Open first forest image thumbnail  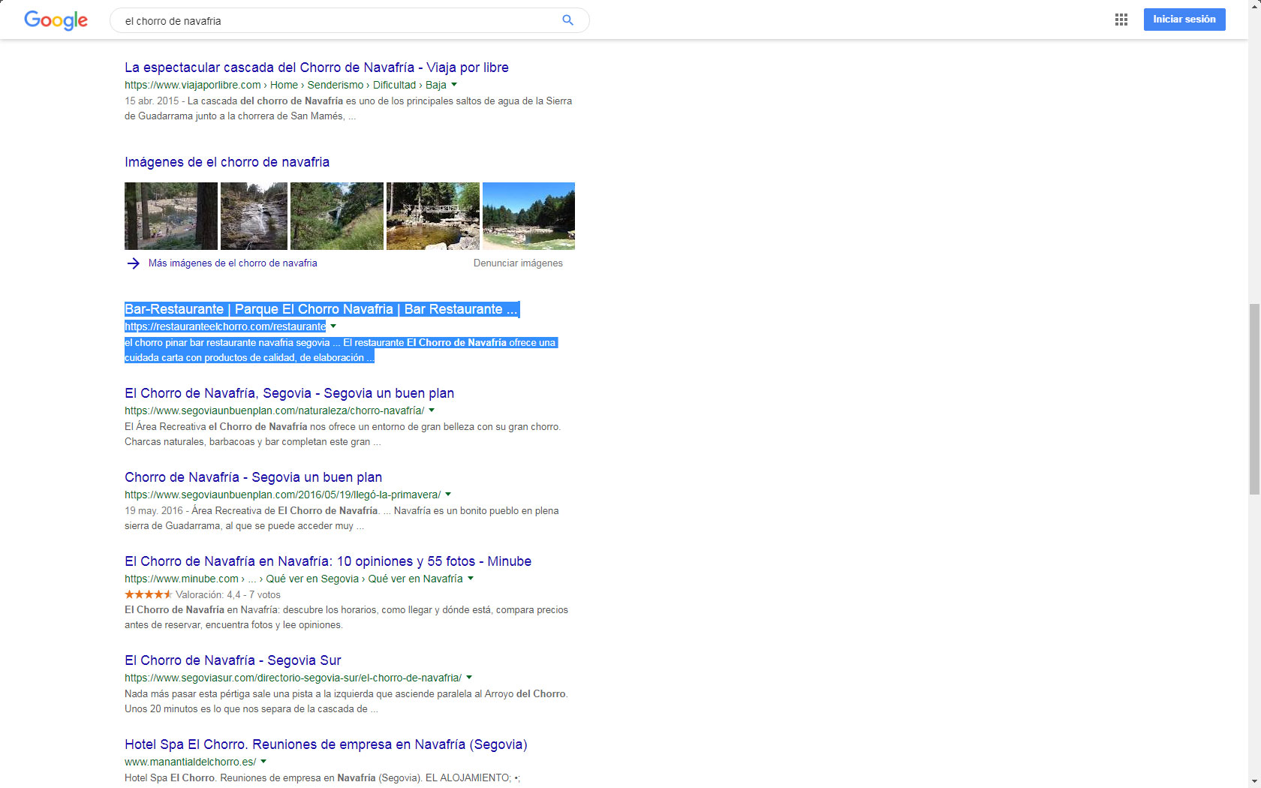pyautogui.click(x=171, y=216)
